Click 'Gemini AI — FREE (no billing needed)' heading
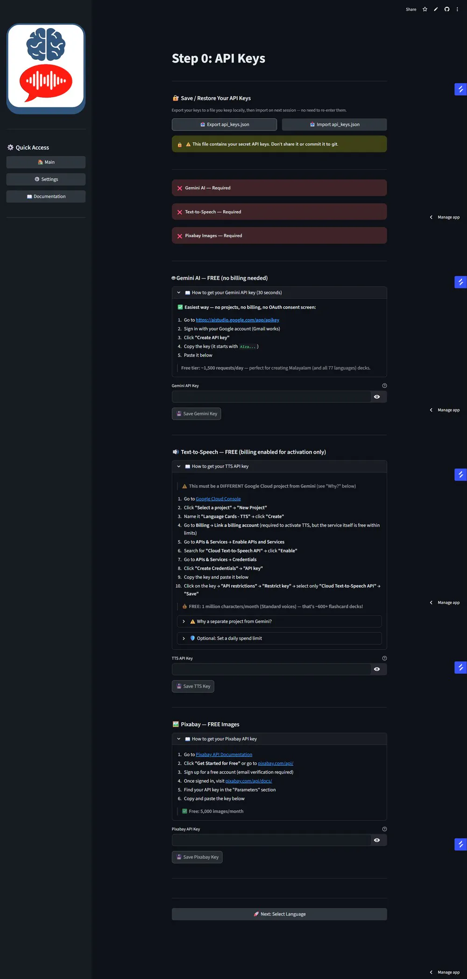 click(x=219, y=278)
